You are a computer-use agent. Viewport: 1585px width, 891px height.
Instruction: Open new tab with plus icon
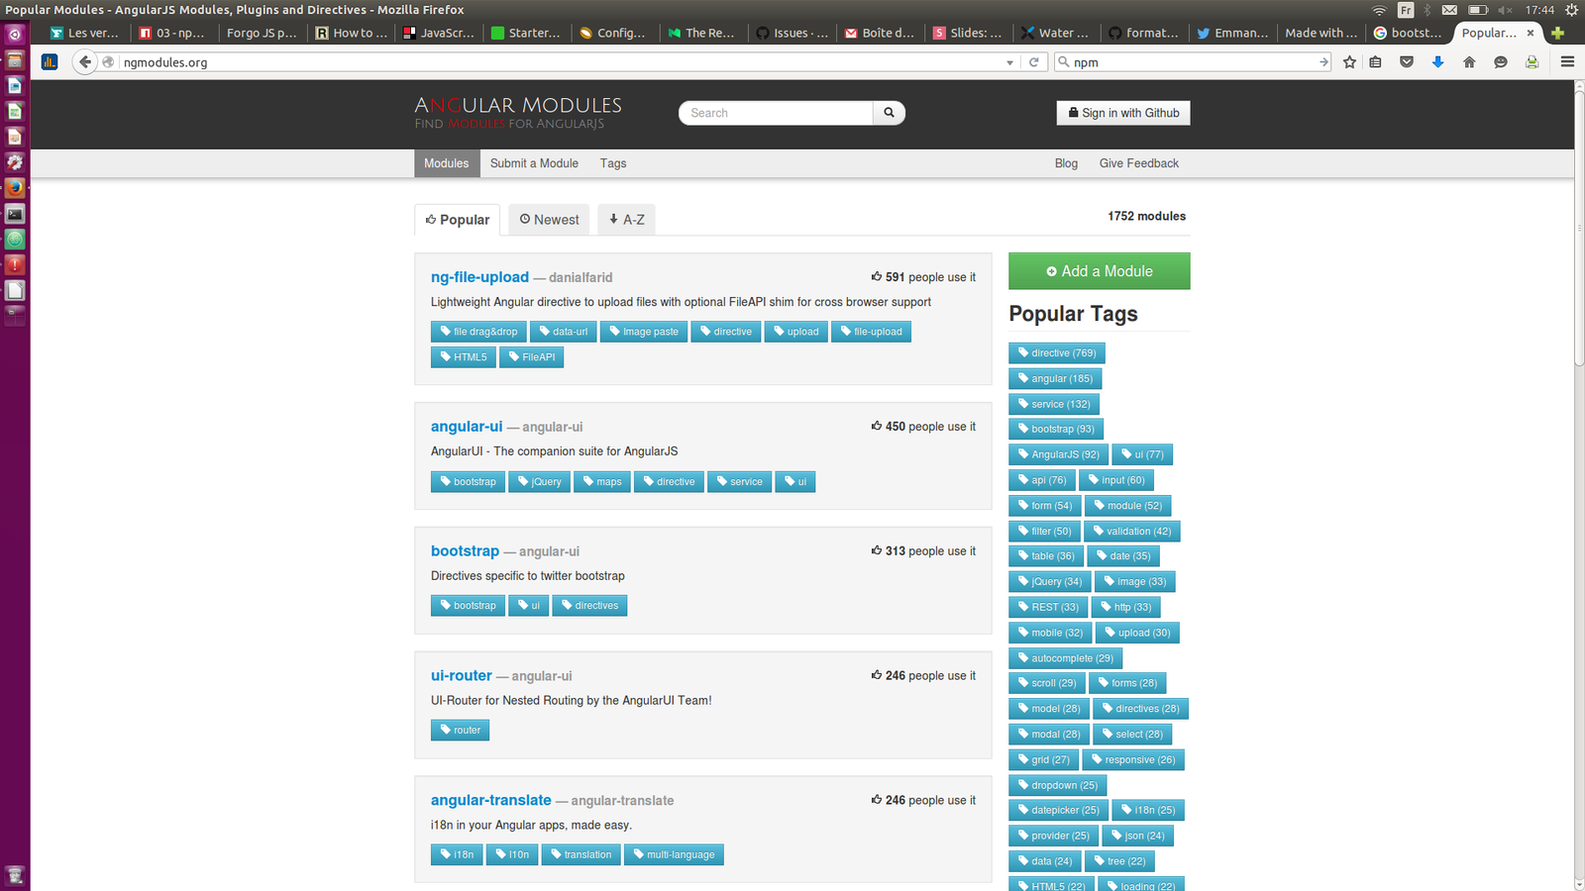pos(1557,33)
